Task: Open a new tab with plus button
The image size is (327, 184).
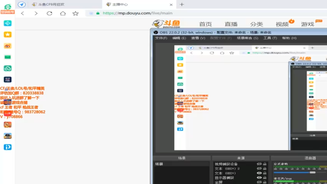Action: click(182, 4)
